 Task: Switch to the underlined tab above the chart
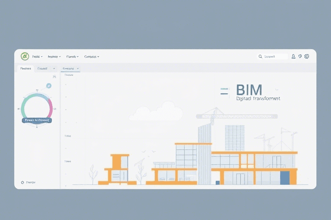point(70,68)
